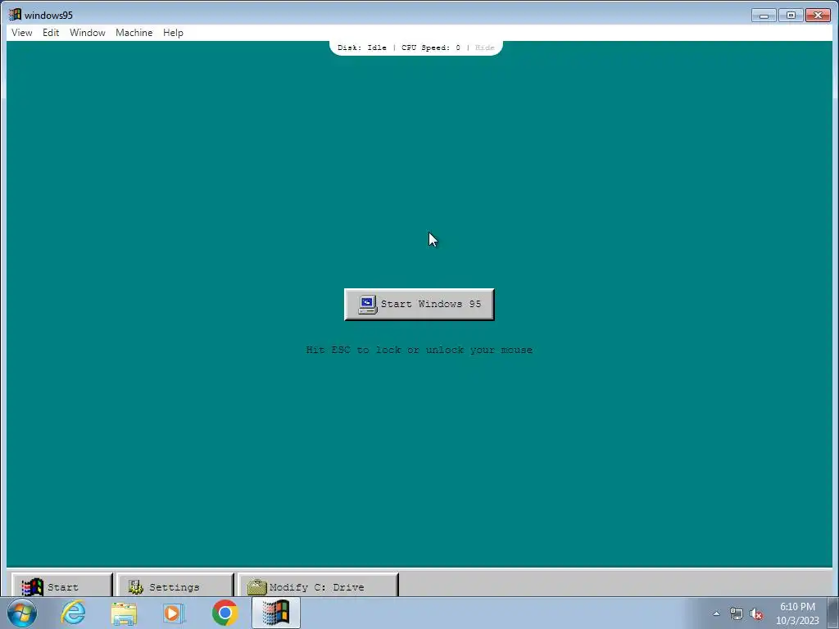
Task: Click the Show desktop button at taskbar end
Action: click(833, 613)
